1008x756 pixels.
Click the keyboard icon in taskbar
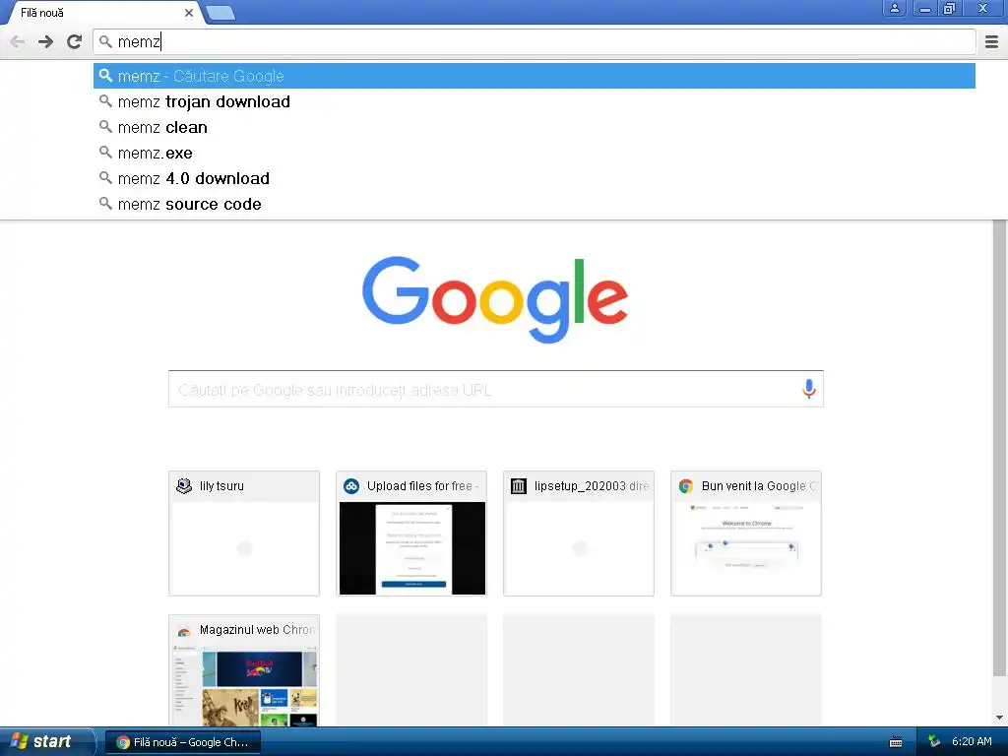click(896, 742)
